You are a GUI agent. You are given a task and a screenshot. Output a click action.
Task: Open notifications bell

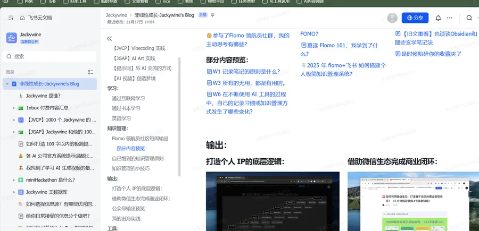438,18
